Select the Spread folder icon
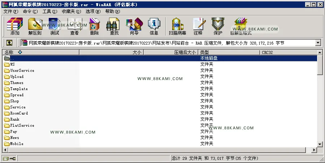325x163 pixels. [7, 95]
